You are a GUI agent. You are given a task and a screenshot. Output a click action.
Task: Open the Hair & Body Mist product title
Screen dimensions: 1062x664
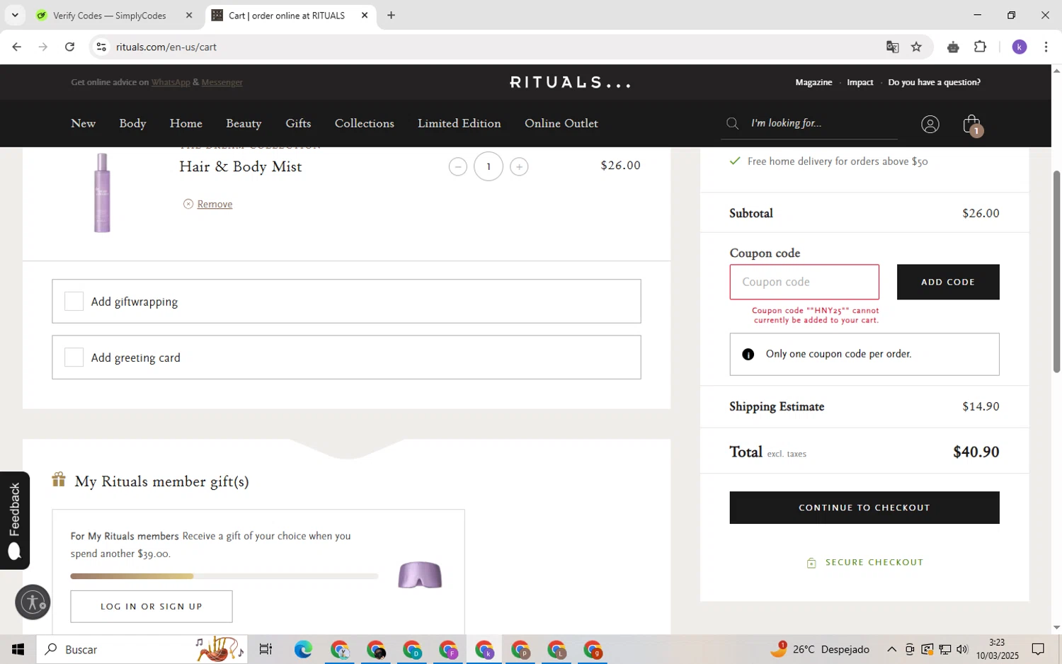[x=241, y=166]
